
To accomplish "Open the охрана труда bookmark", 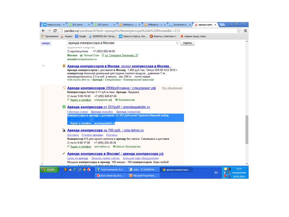I will [194, 36].
